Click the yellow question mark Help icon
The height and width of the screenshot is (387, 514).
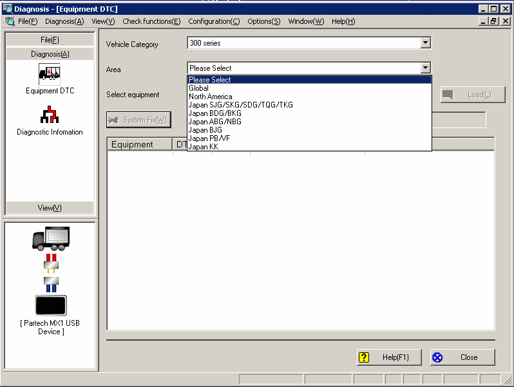pos(365,357)
